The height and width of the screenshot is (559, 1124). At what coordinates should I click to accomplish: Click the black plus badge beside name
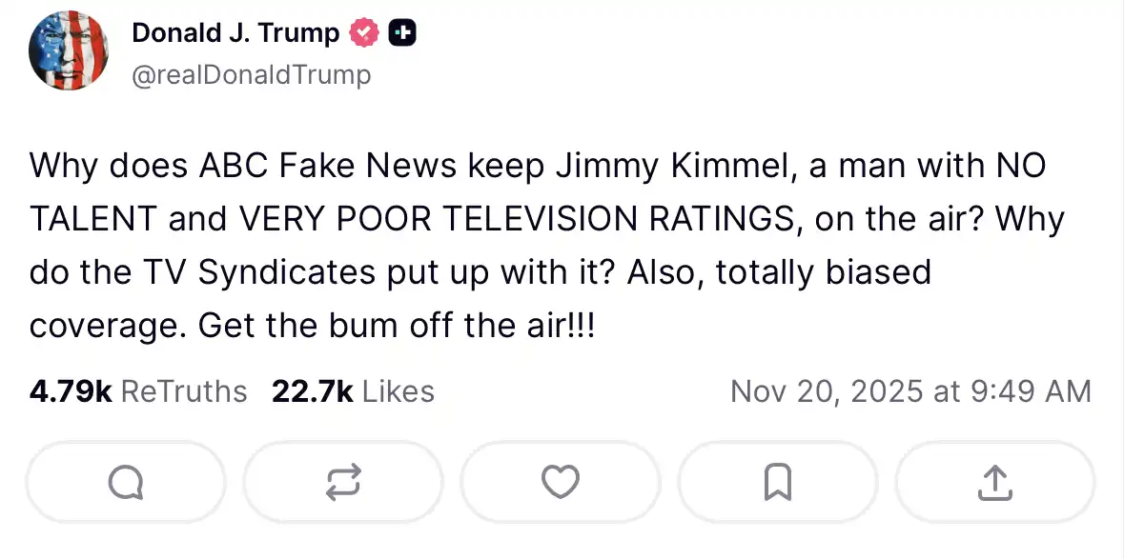(401, 33)
